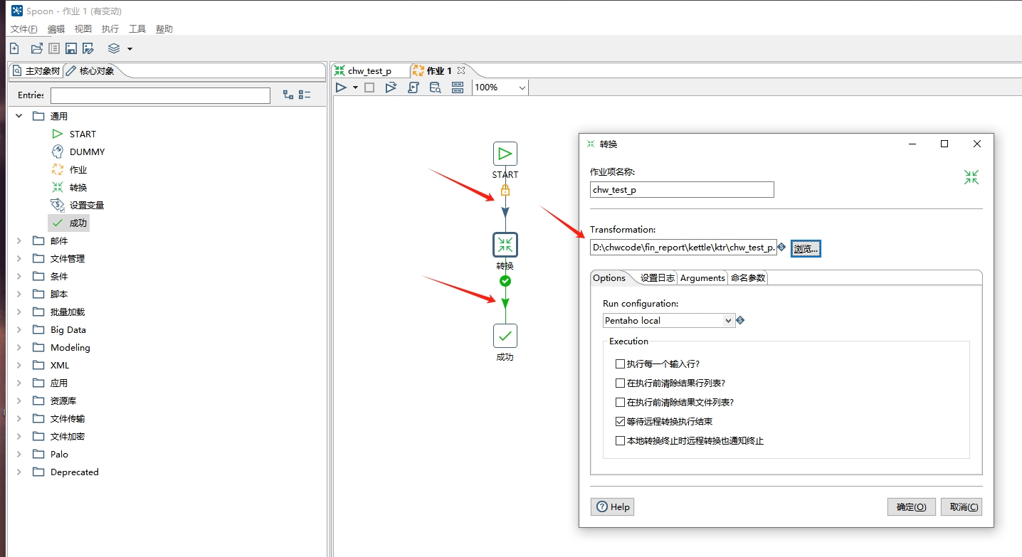Click the open file folder icon
The width and height of the screenshot is (1022, 557).
click(x=36, y=48)
